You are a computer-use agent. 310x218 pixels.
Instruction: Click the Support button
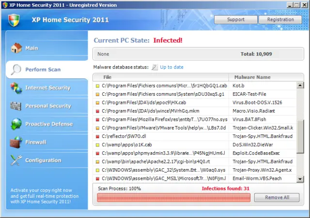click(x=236, y=19)
